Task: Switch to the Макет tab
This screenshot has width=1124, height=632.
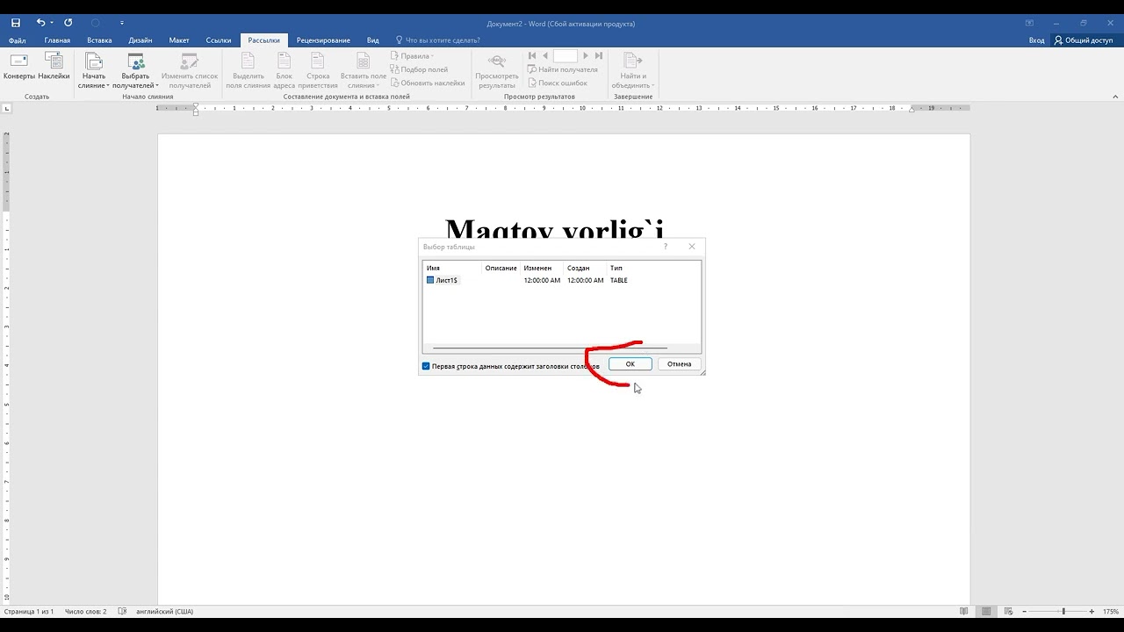Action: tap(179, 40)
